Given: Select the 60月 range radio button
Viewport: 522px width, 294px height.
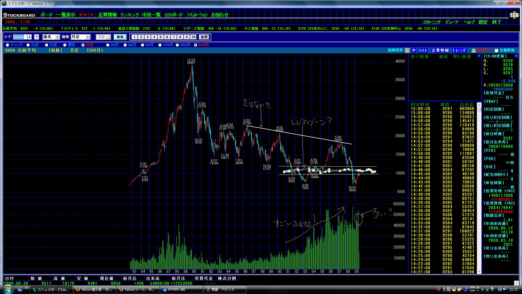Looking at the screenshot, I should point(125,45).
